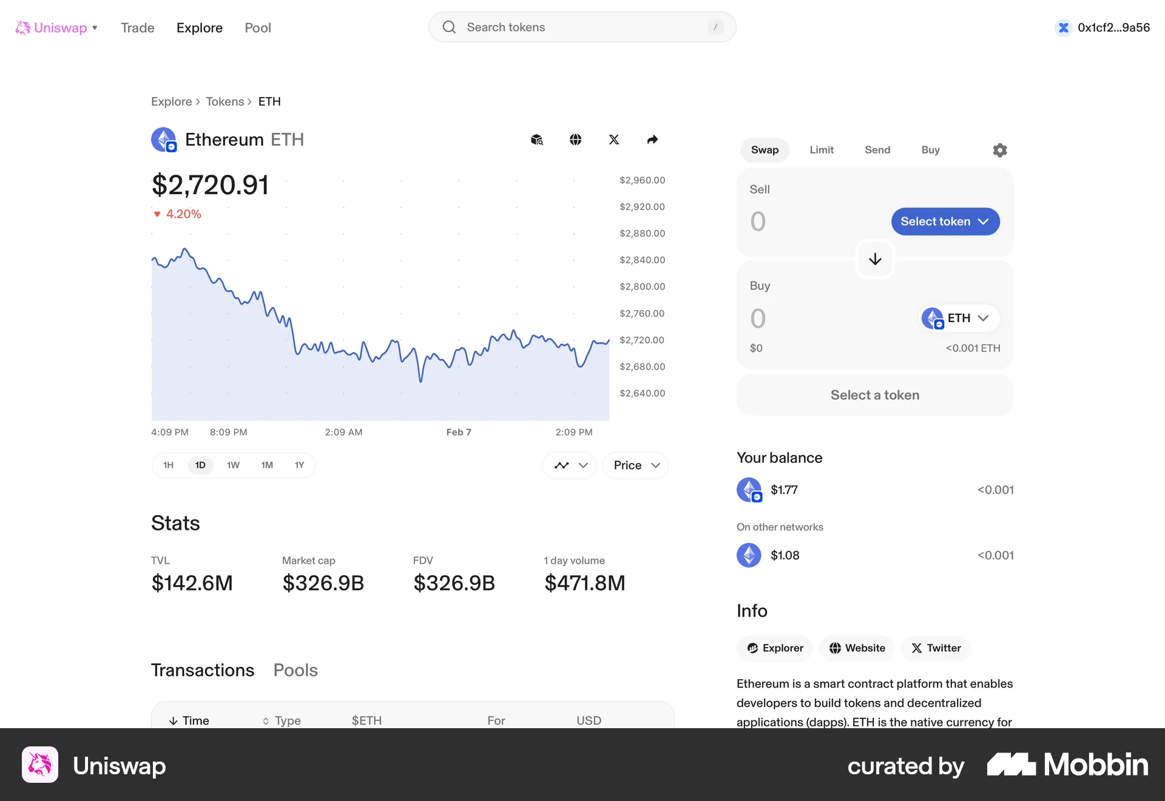Open Ethereum's X profile icon

614,140
